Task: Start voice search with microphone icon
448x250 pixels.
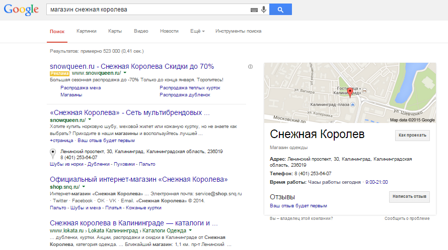Action: click(264, 10)
